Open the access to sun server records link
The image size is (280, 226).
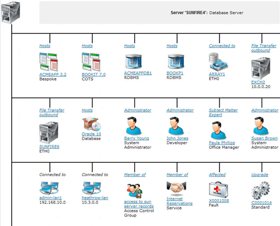click(139, 204)
